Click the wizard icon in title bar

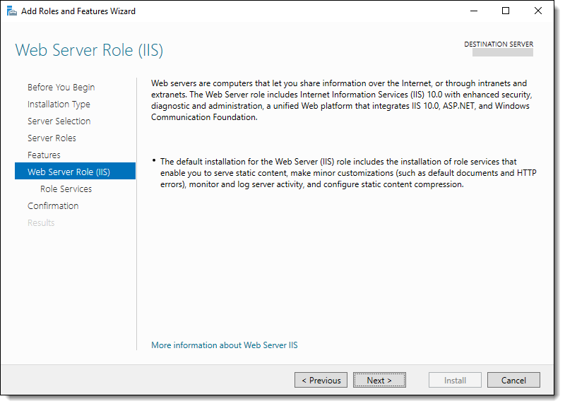(11, 11)
